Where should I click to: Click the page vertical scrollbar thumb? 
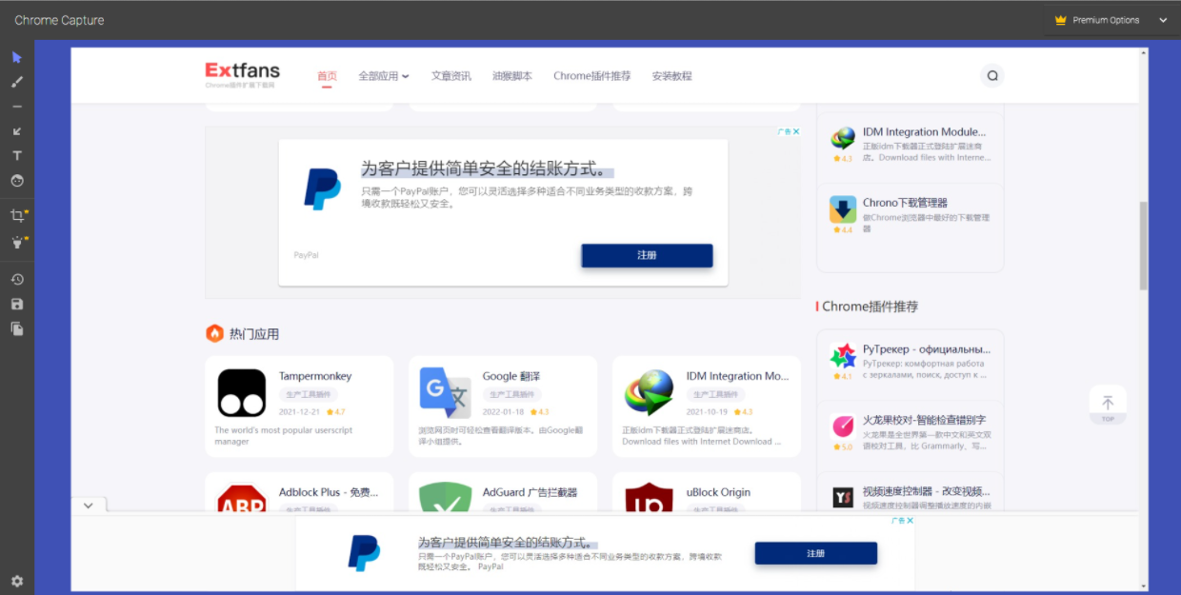(x=1144, y=246)
